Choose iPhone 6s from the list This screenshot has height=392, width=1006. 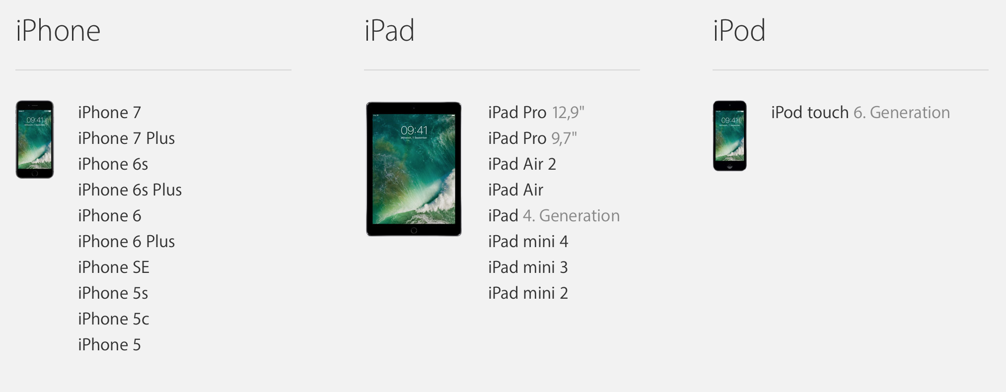tap(113, 164)
